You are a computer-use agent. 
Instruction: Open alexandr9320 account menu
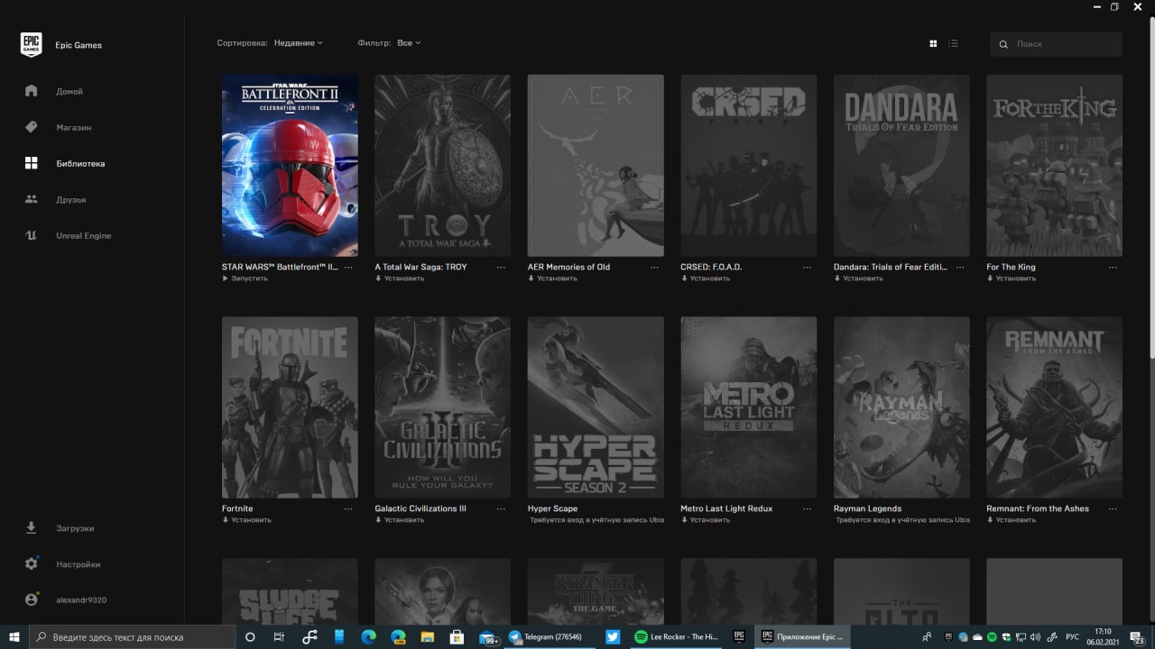click(x=81, y=599)
